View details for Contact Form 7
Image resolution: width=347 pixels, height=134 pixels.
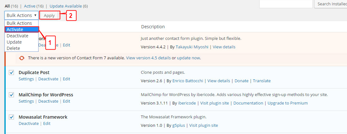pos(224,47)
